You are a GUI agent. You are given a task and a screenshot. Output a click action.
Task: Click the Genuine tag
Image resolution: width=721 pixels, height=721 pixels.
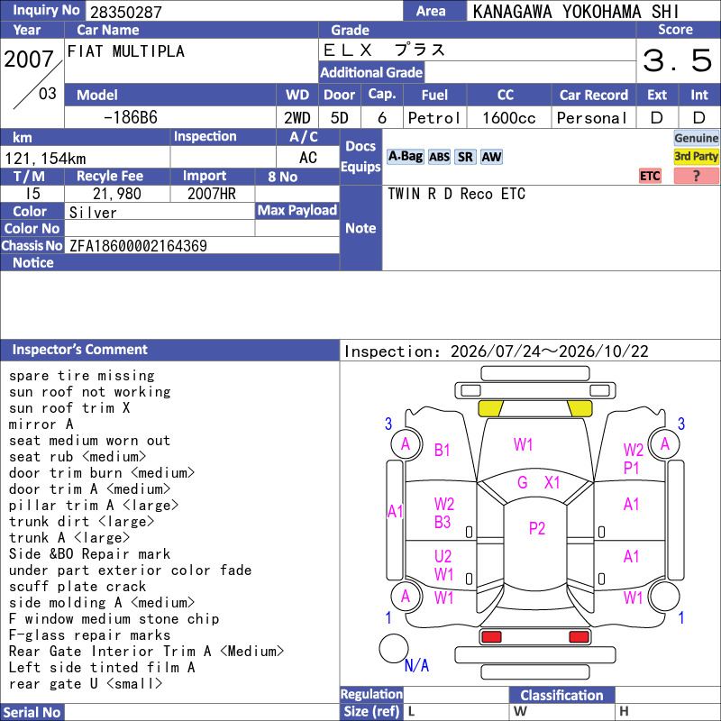(696, 138)
